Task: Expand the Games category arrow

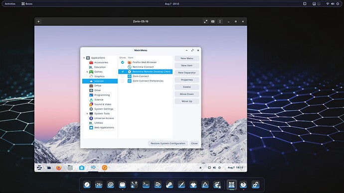Action: click(87, 72)
